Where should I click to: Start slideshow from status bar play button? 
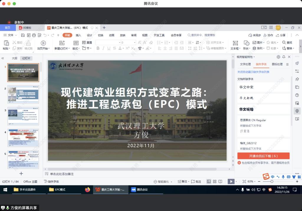[231, 181]
